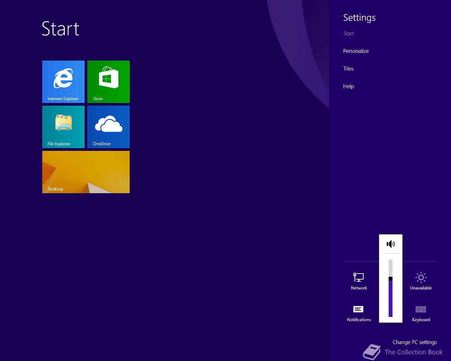This screenshot has height=361, width=451.
Task: Open the Internet Explorer tile
Action: tap(63, 82)
